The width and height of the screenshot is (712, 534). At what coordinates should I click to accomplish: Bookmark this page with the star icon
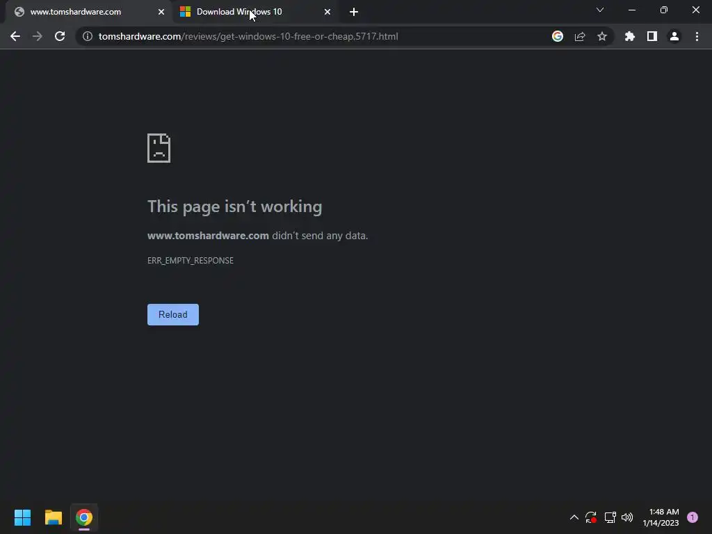pos(602,36)
